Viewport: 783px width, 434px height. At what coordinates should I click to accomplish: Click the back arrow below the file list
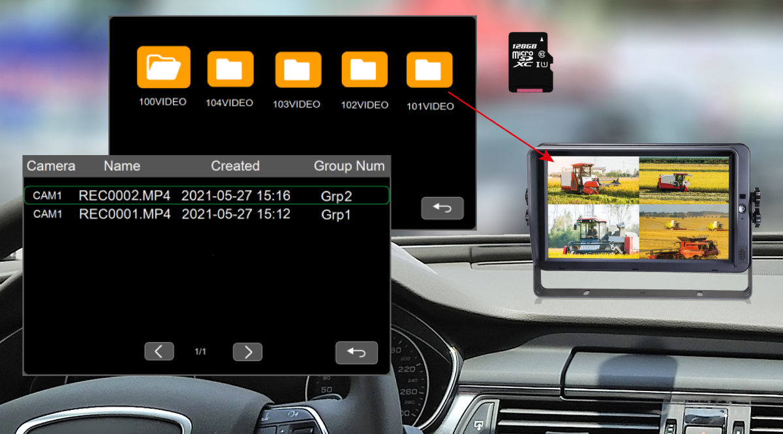pyautogui.click(x=356, y=351)
